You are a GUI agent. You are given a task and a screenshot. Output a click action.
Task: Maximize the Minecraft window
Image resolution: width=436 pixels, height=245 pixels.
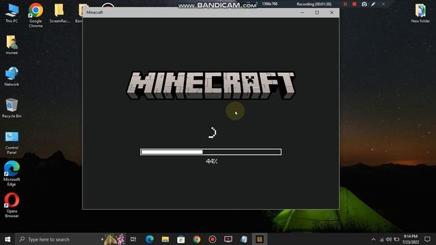[317, 12]
